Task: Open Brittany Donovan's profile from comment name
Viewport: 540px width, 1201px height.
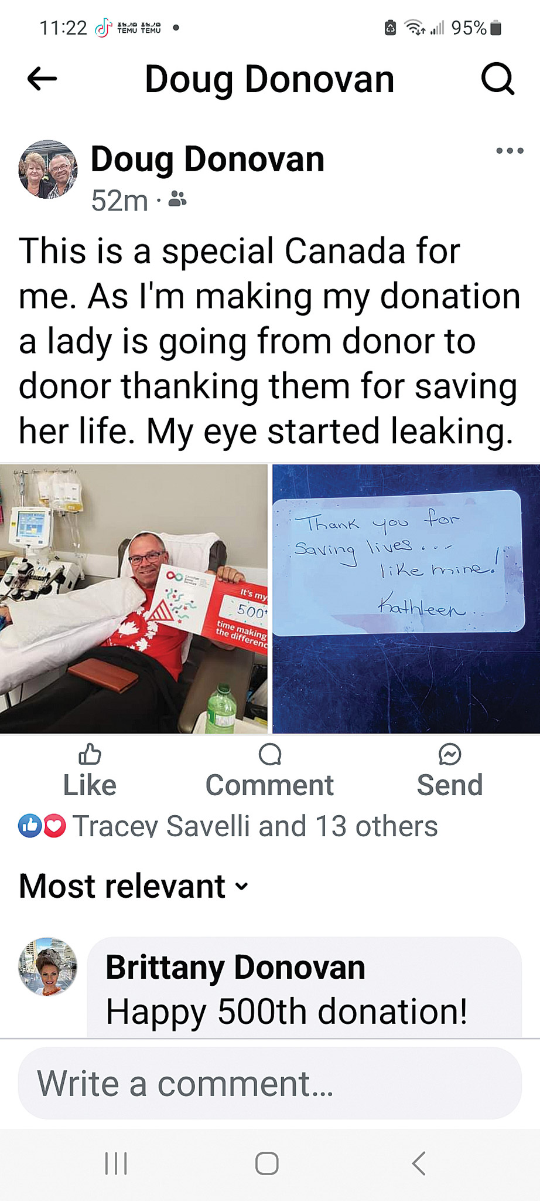Action: tap(235, 968)
